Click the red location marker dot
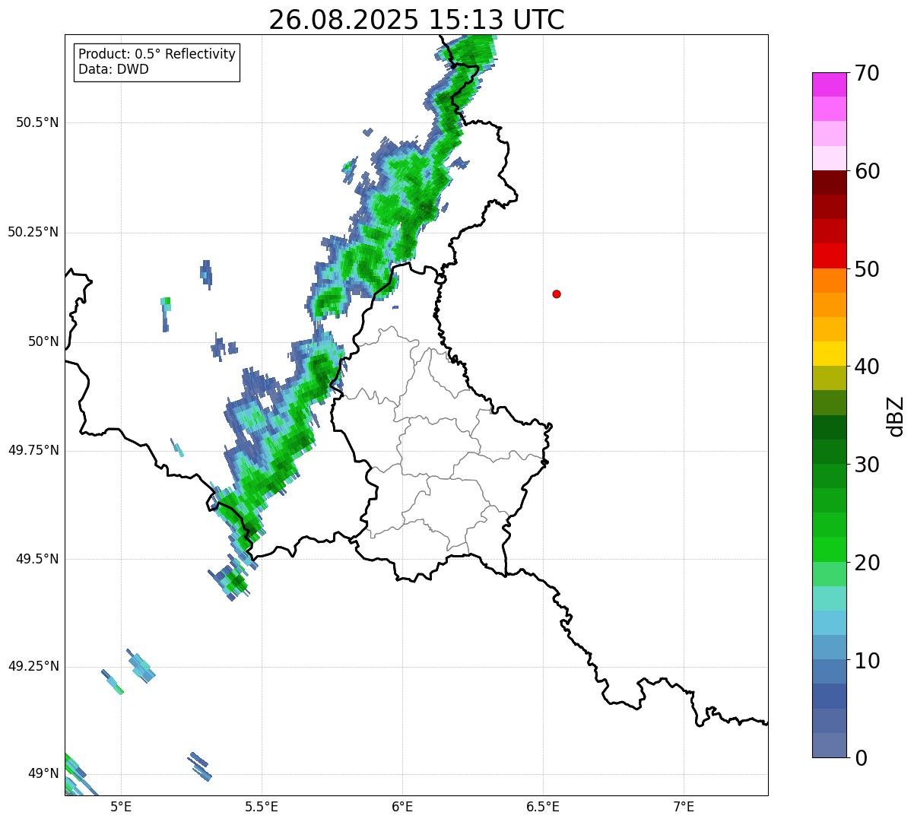The width and height of the screenshot is (914, 822). [557, 294]
